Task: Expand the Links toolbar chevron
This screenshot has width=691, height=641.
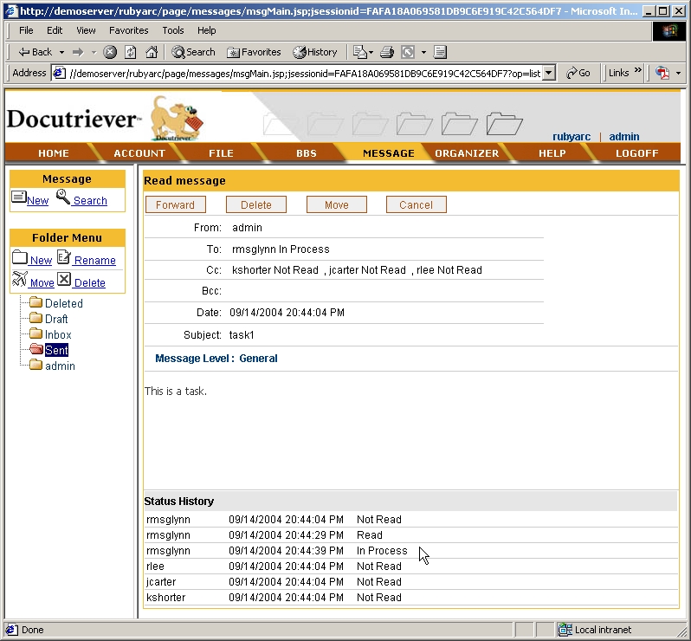Action: click(x=638, y=72)
